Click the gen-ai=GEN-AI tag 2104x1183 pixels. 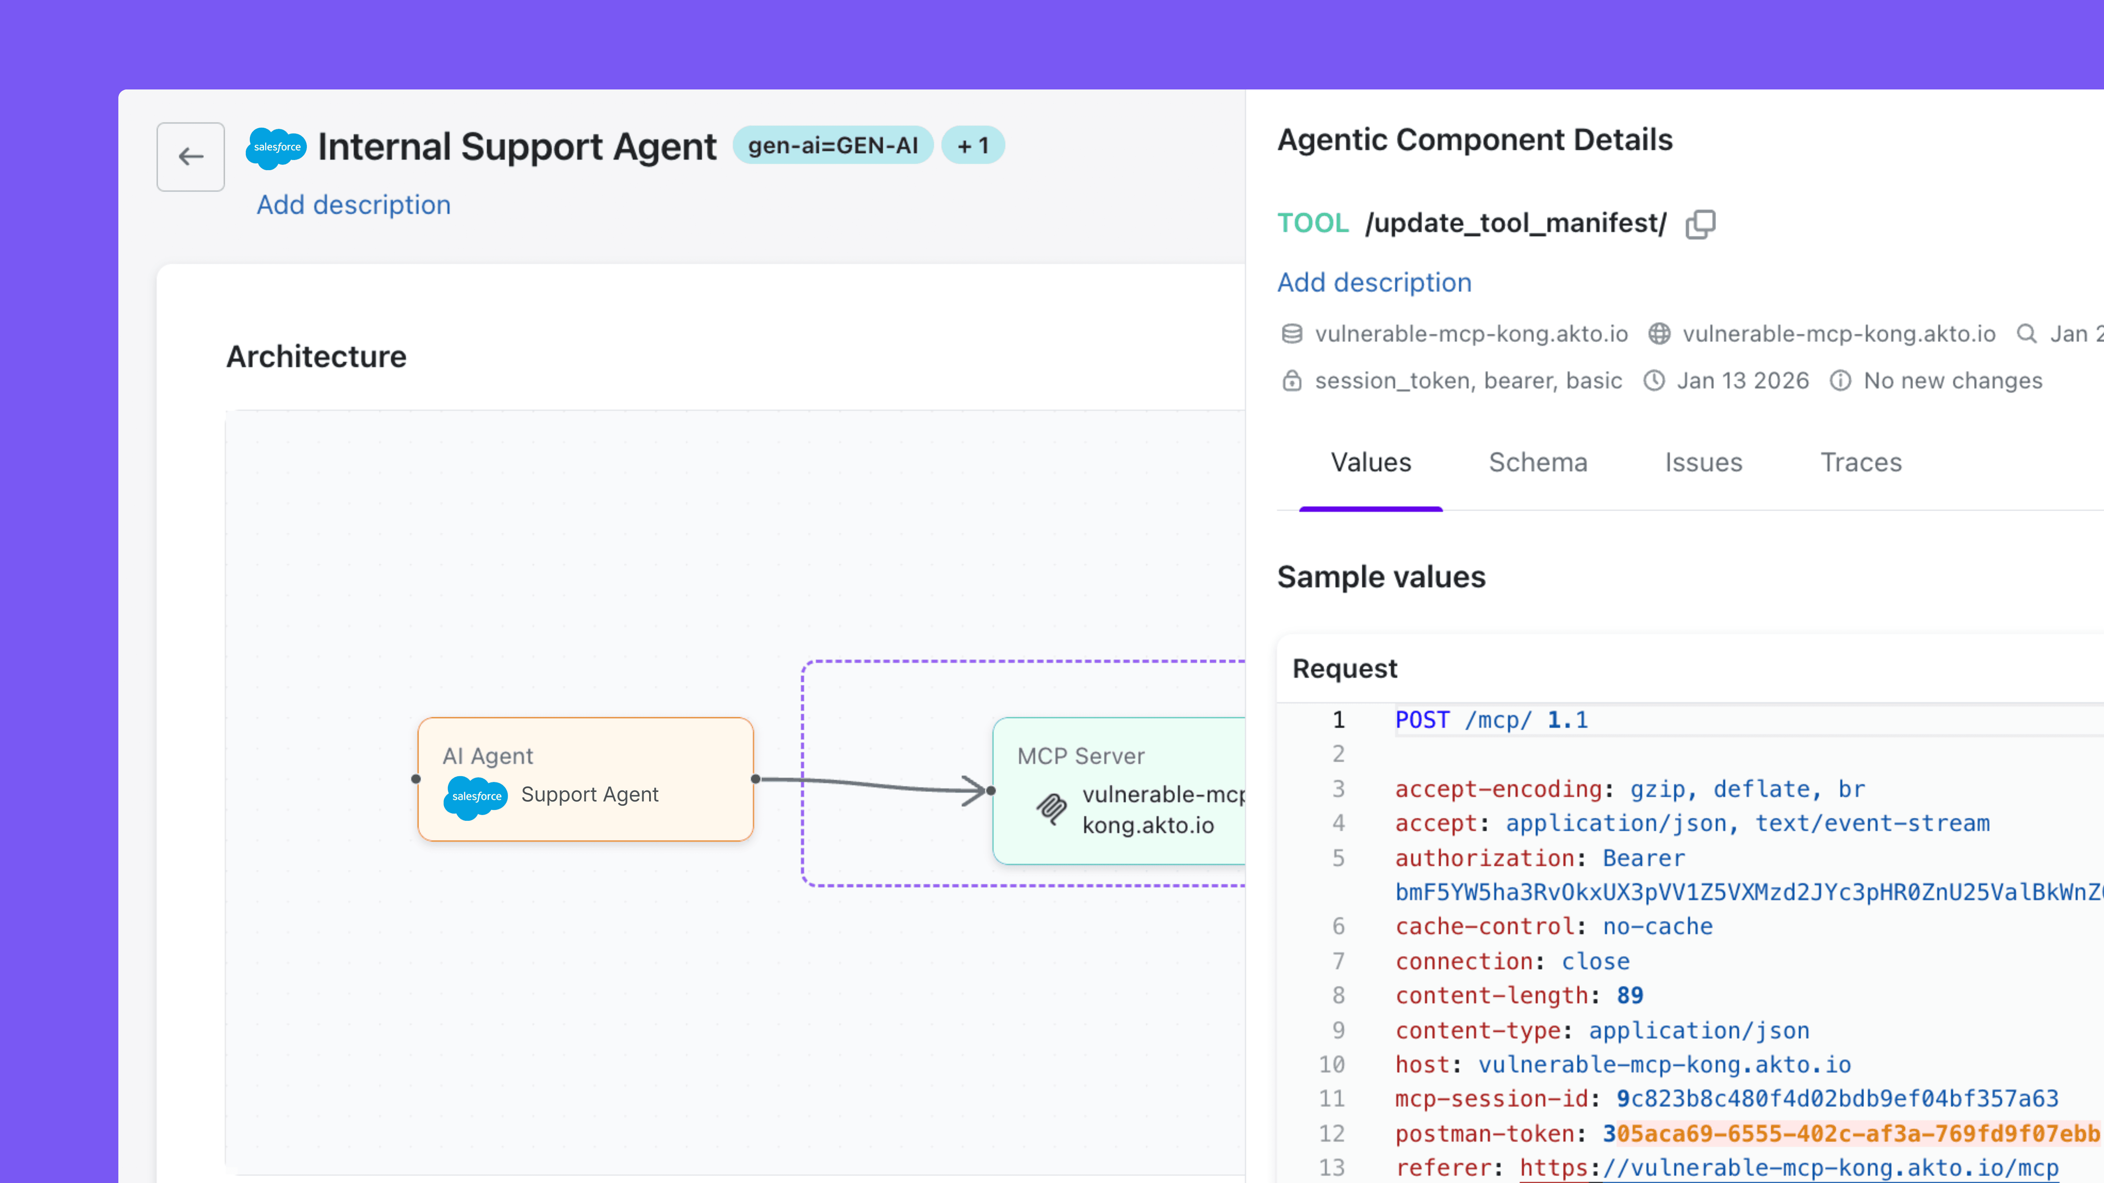[x=832, y=145]
